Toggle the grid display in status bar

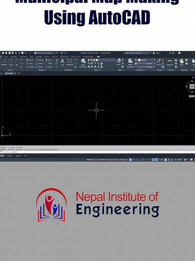(130, 160)
